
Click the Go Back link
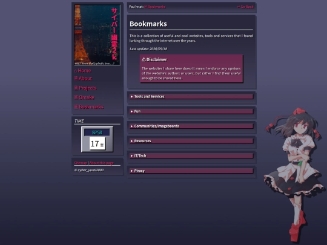pos(245,7)
